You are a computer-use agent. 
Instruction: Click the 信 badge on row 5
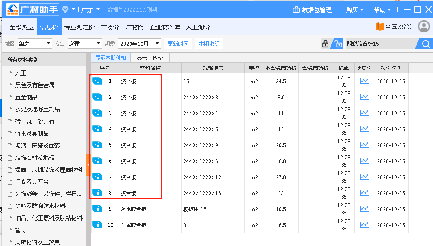pyautogui.click(x=97, y=145)
